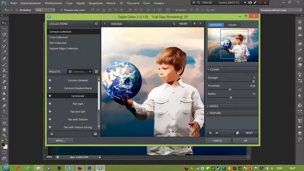304x171 pixels.
Task: Open the Файл menu
Action: [x=14, y=3]
